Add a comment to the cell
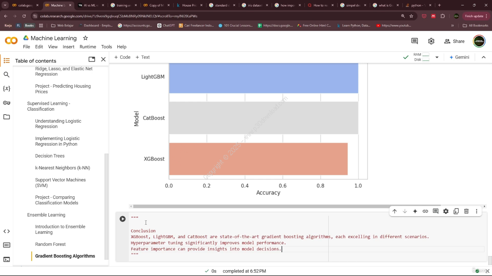Image resolution: width=492 pixels, height=276 pixels. pyautogui.click(x=435, y=211)
